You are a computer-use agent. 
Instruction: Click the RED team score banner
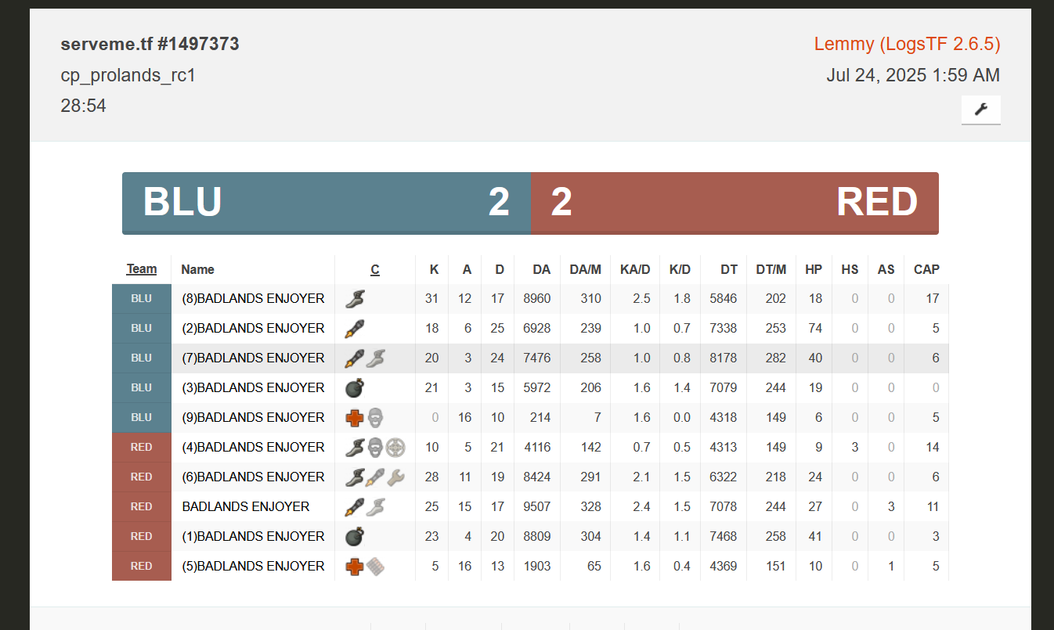735,203
